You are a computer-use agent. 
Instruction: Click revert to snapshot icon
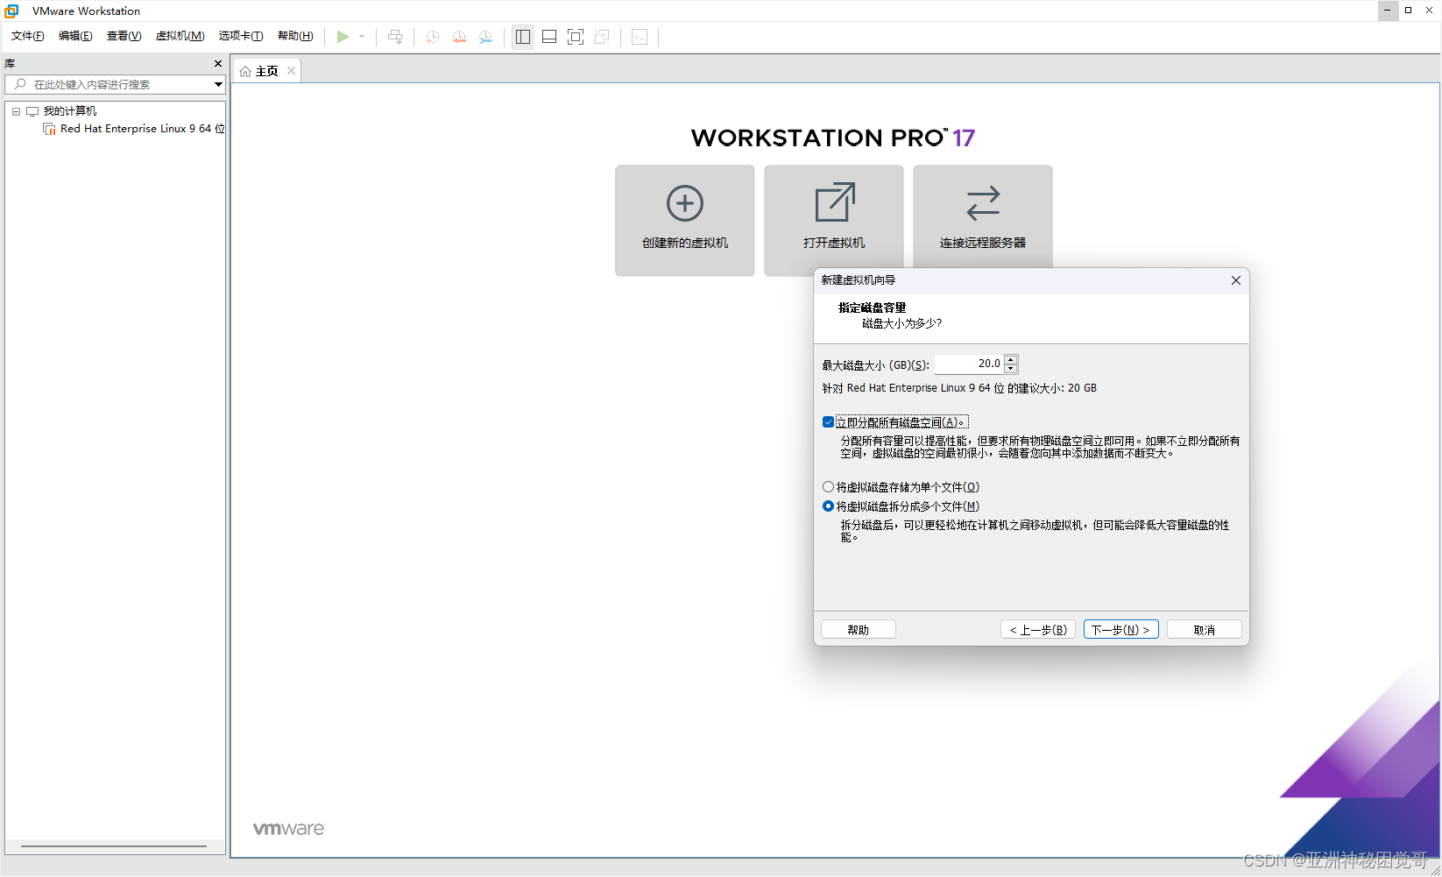tap(459, 37)
